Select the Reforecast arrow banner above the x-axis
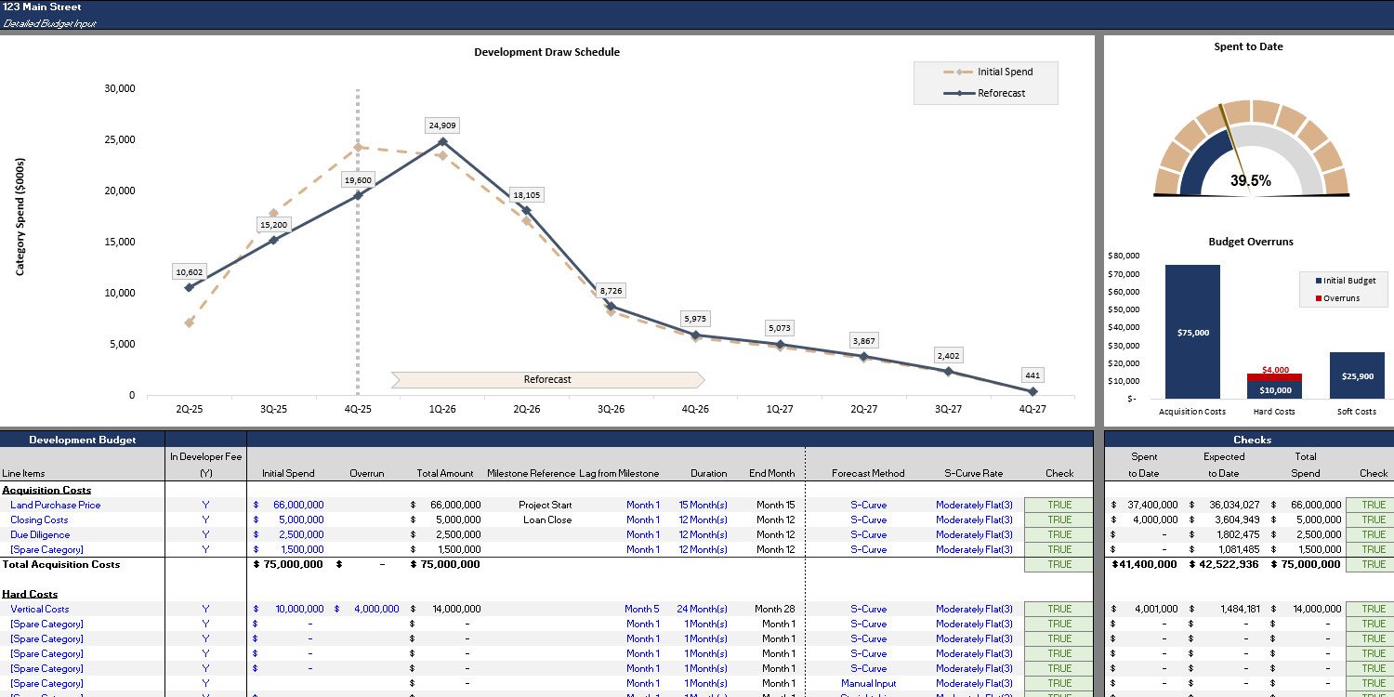The height and width of the screenshot is (697, 1394). [547, 379]
